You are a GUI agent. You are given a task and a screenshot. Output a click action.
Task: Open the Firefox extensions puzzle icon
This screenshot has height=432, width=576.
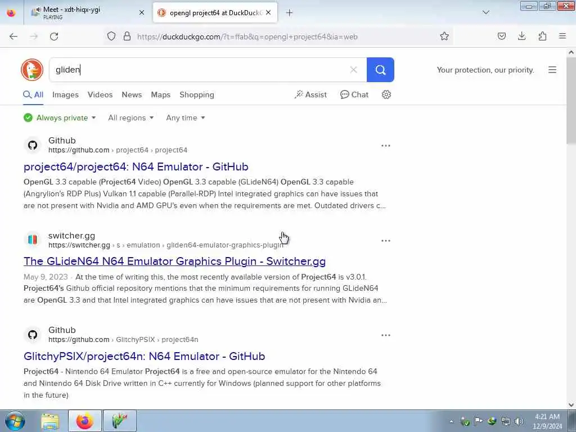pyautogui.click(x=542, y=37)
